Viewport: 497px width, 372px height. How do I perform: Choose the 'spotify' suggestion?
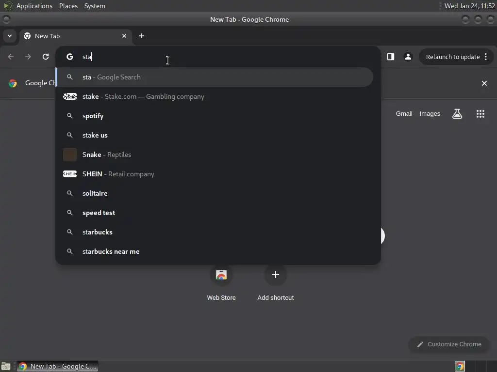tap(215, 116)
